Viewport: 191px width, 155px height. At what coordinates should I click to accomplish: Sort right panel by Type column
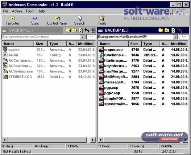(x=151, y=44)
